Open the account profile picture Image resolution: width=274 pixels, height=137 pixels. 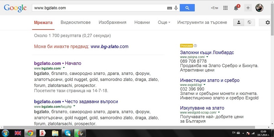259,8
